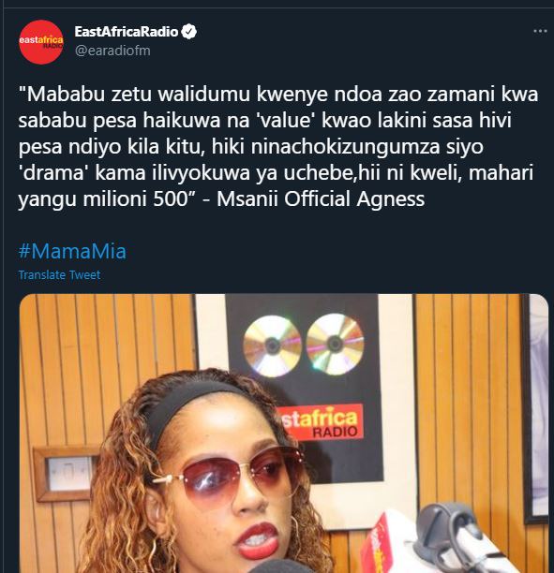This screenshot has height=573, width=554.
Task: Click the right CD on the poster
Action: click(x=335, y=344)
